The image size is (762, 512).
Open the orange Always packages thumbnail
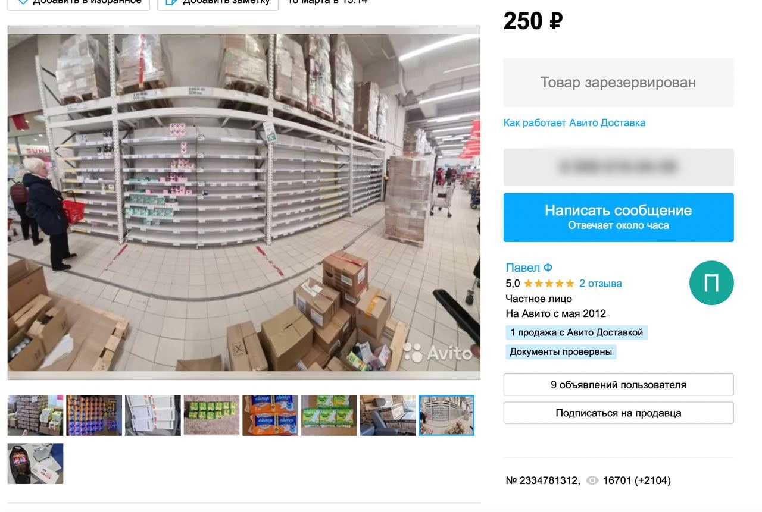pos(270,415)
